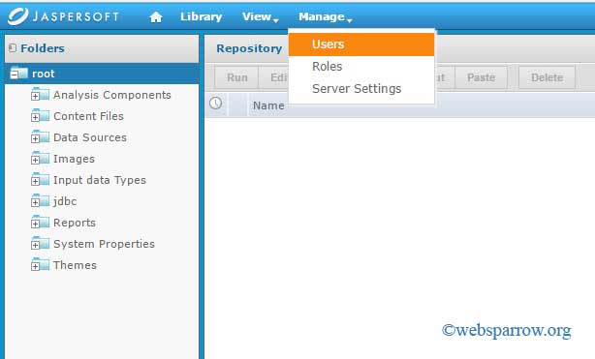The image size is (595, 359).
Task: Expand the Input data Types folder
Action: click(x=35, y=181)
